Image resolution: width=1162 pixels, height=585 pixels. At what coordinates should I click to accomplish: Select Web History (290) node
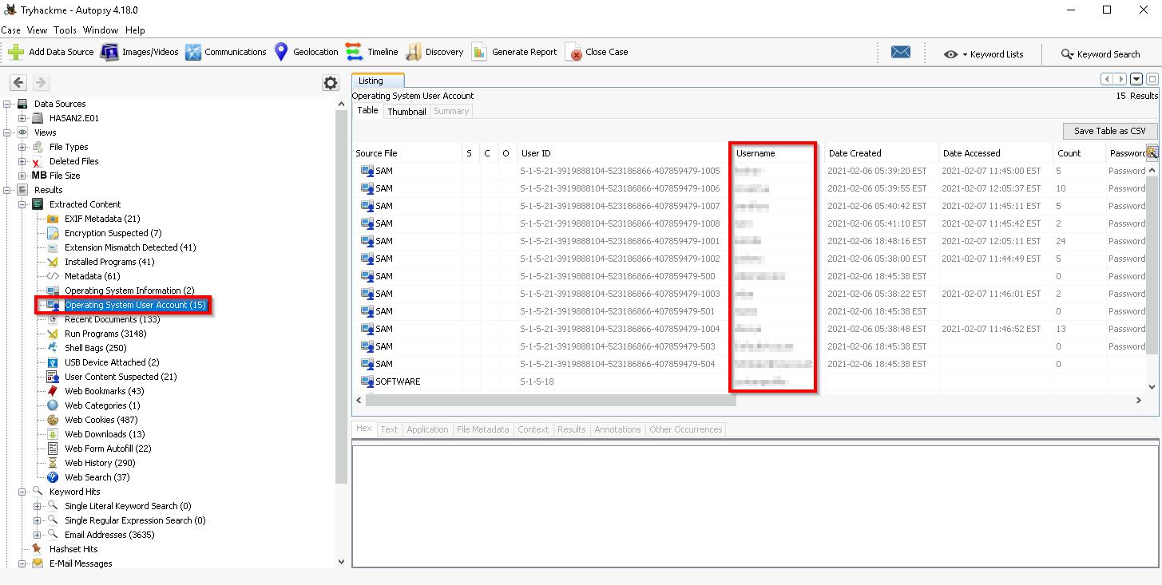(100, 463)
